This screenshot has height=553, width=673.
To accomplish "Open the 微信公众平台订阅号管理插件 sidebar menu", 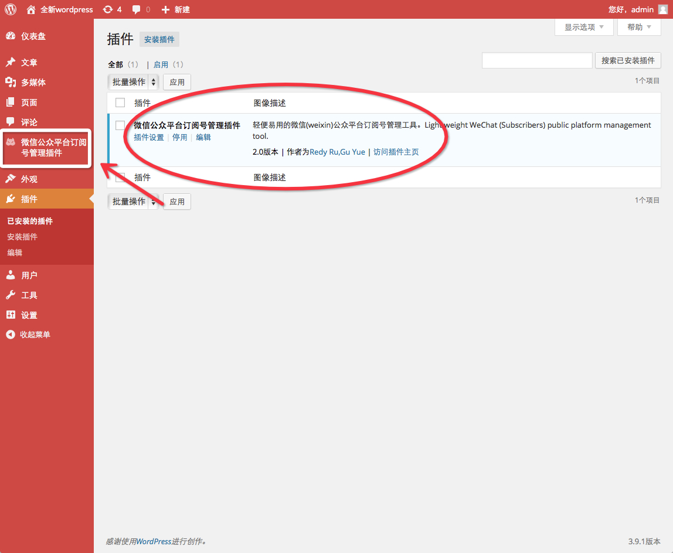I will 46,148.
